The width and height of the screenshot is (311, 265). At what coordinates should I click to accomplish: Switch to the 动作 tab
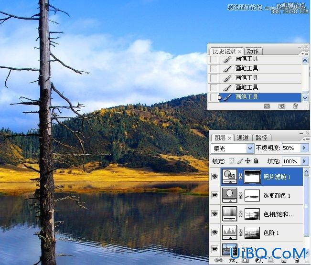[x=253, y=52]
